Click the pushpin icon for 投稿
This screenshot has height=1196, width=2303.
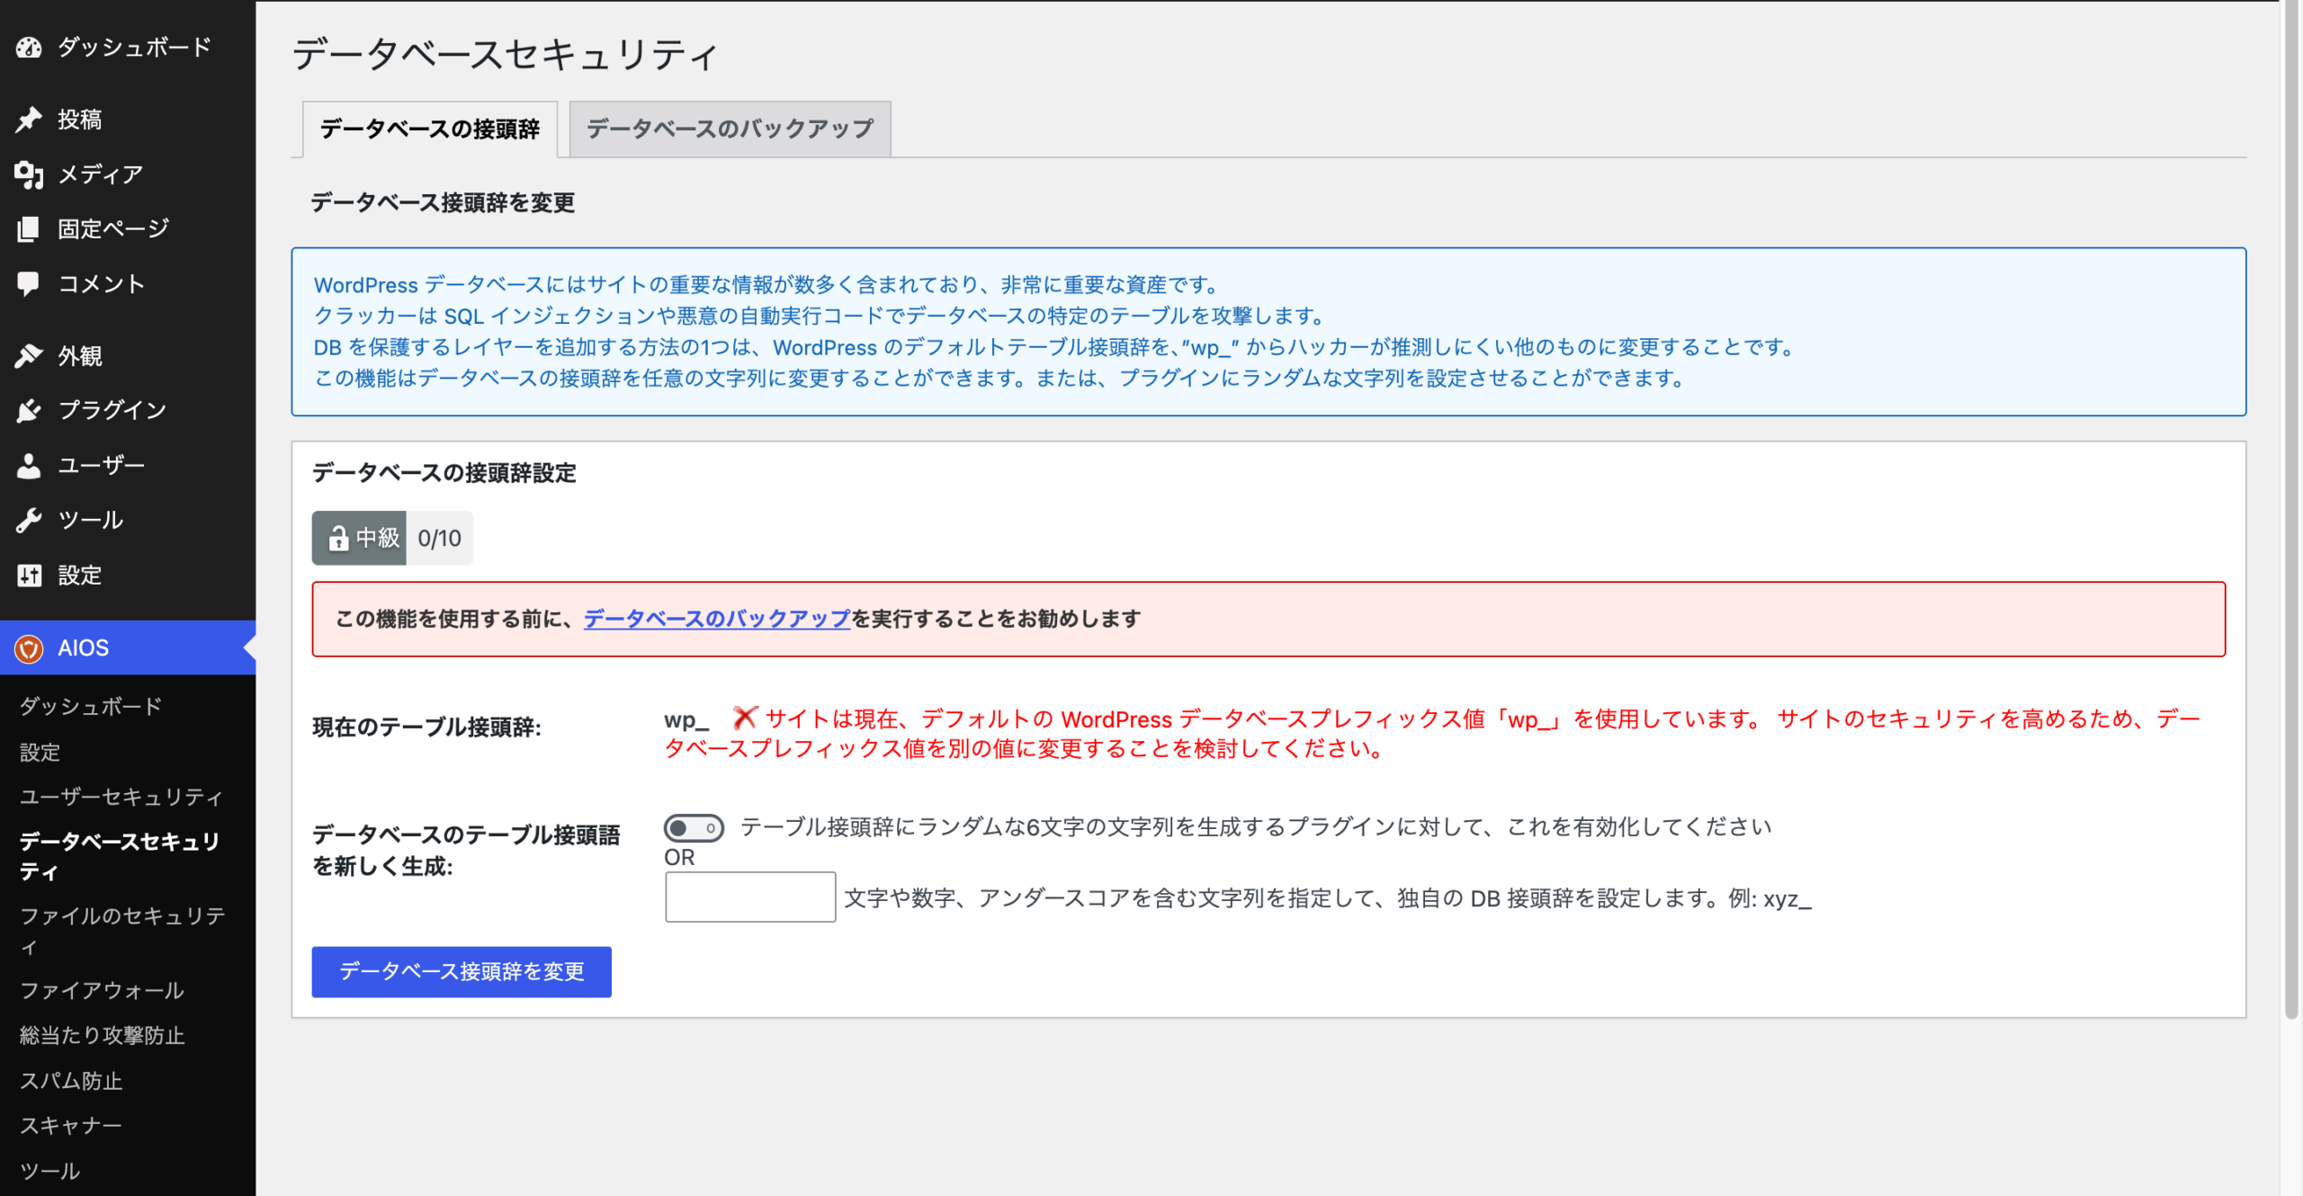[29, 119]
